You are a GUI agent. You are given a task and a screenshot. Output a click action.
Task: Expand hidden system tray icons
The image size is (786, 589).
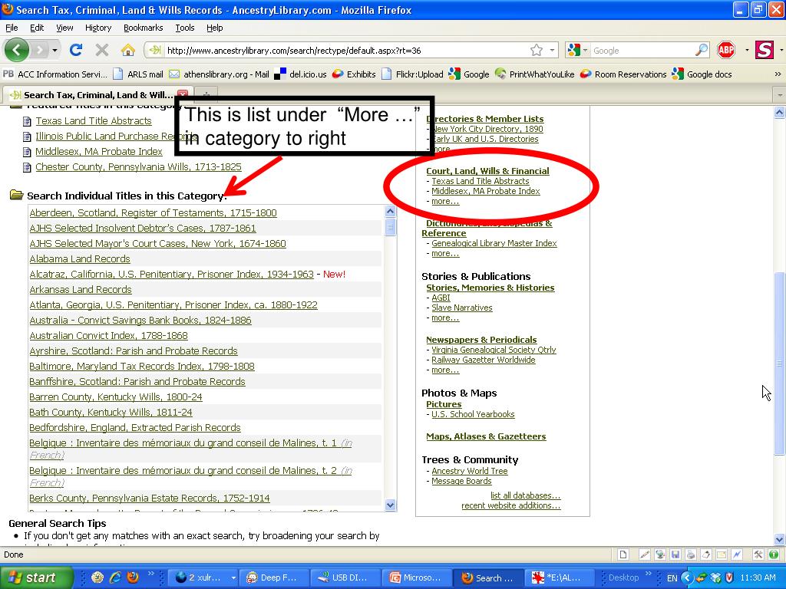click(686, 577)
